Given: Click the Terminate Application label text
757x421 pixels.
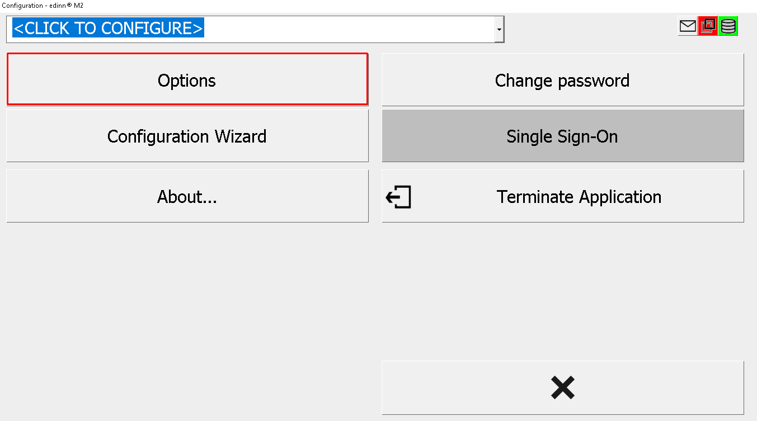Looking at the screenshot, I should coord(579,197).
